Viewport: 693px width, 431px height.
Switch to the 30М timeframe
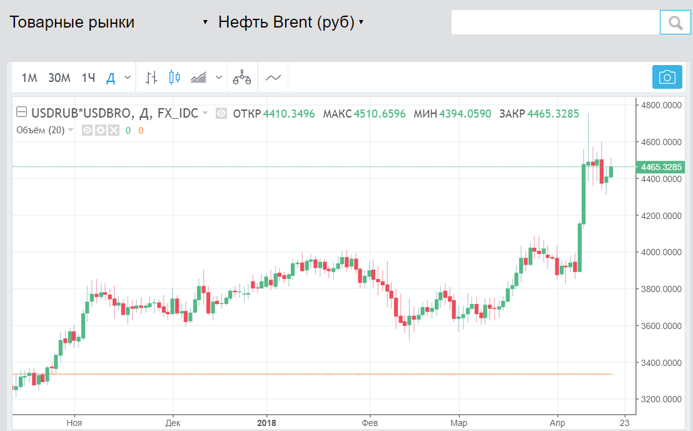click(x=59, y=78)
